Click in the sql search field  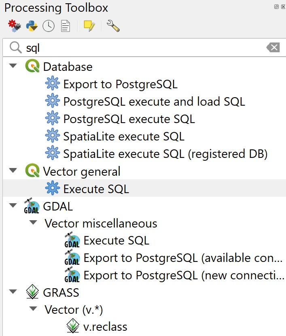pyautogui.click(x=142, y=48)
